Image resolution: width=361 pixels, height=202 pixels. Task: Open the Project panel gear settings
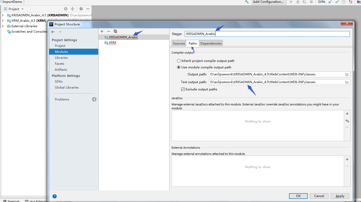(x=81, y=9)
